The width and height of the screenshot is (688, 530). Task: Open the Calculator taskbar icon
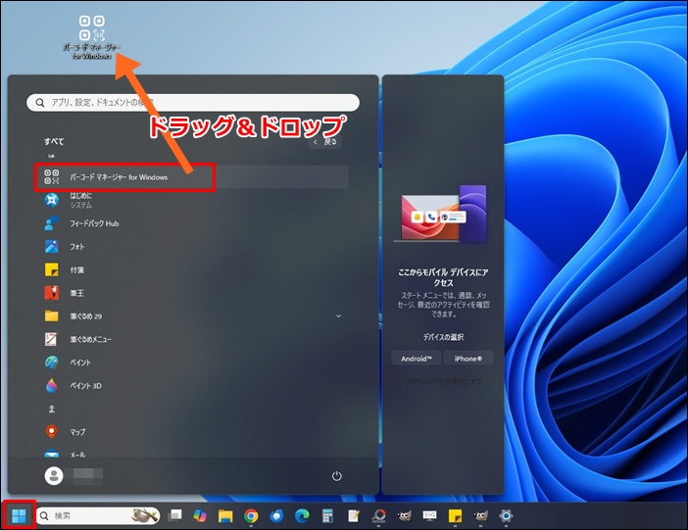click(327, 515)
